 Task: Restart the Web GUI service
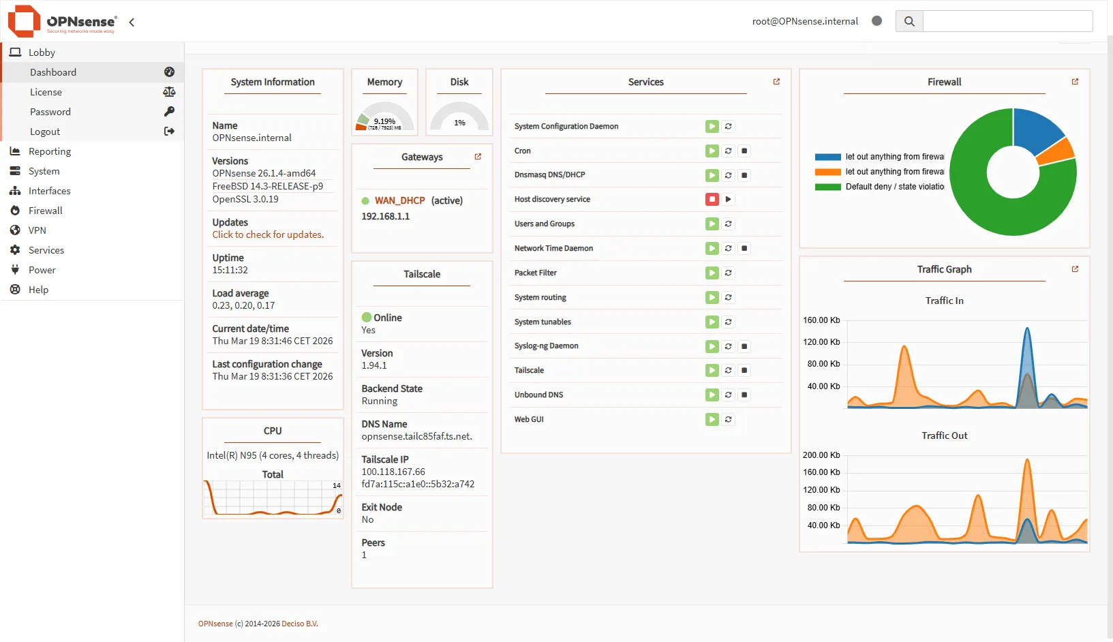tap(728, 419)
